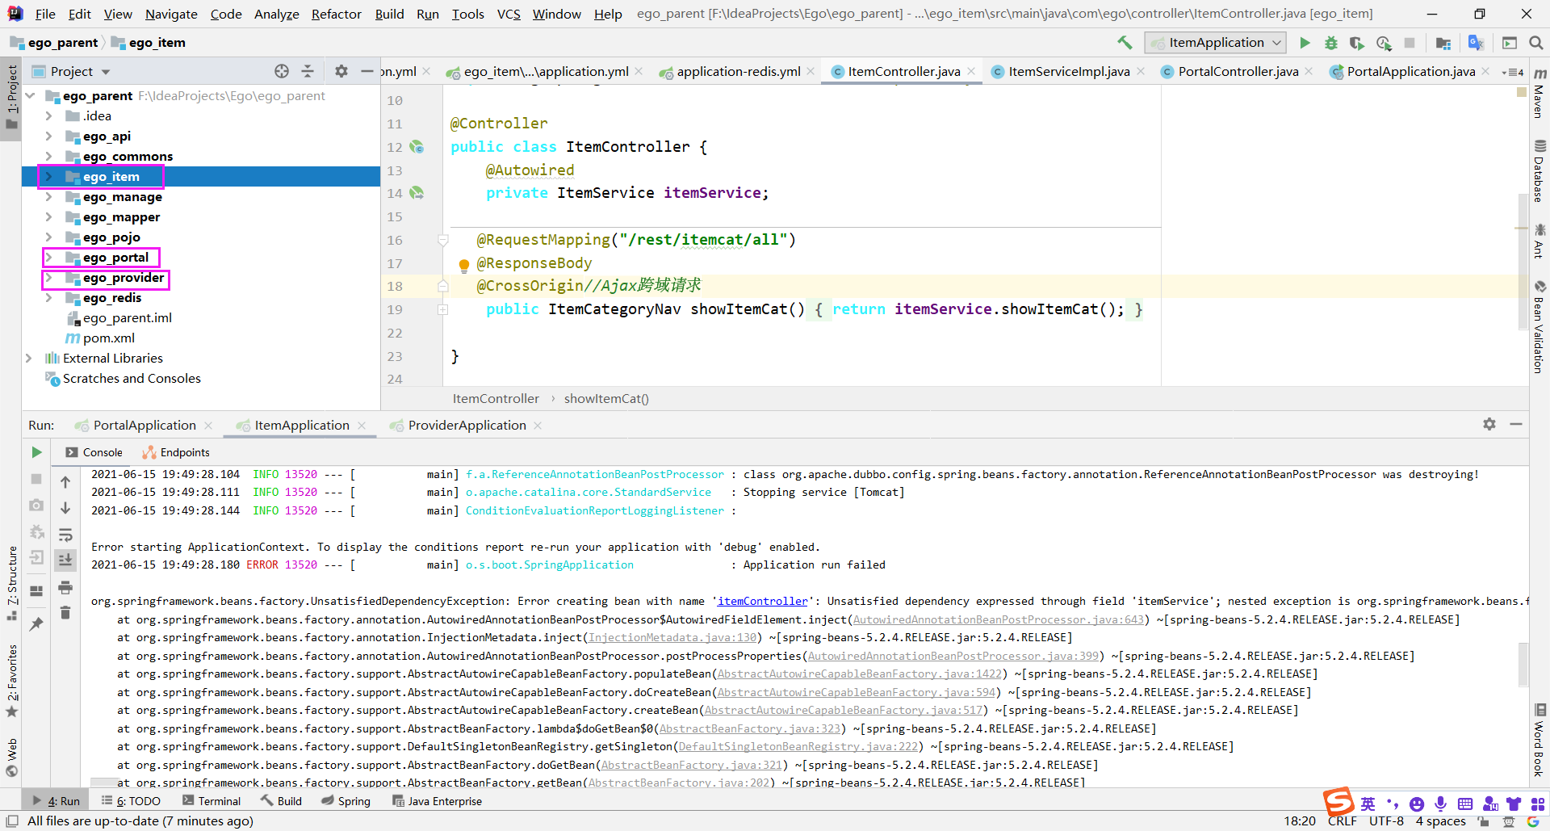Click Up the stack trace arrow
The width and height of the screenshot is (1550, 831).
coord(65,482)
